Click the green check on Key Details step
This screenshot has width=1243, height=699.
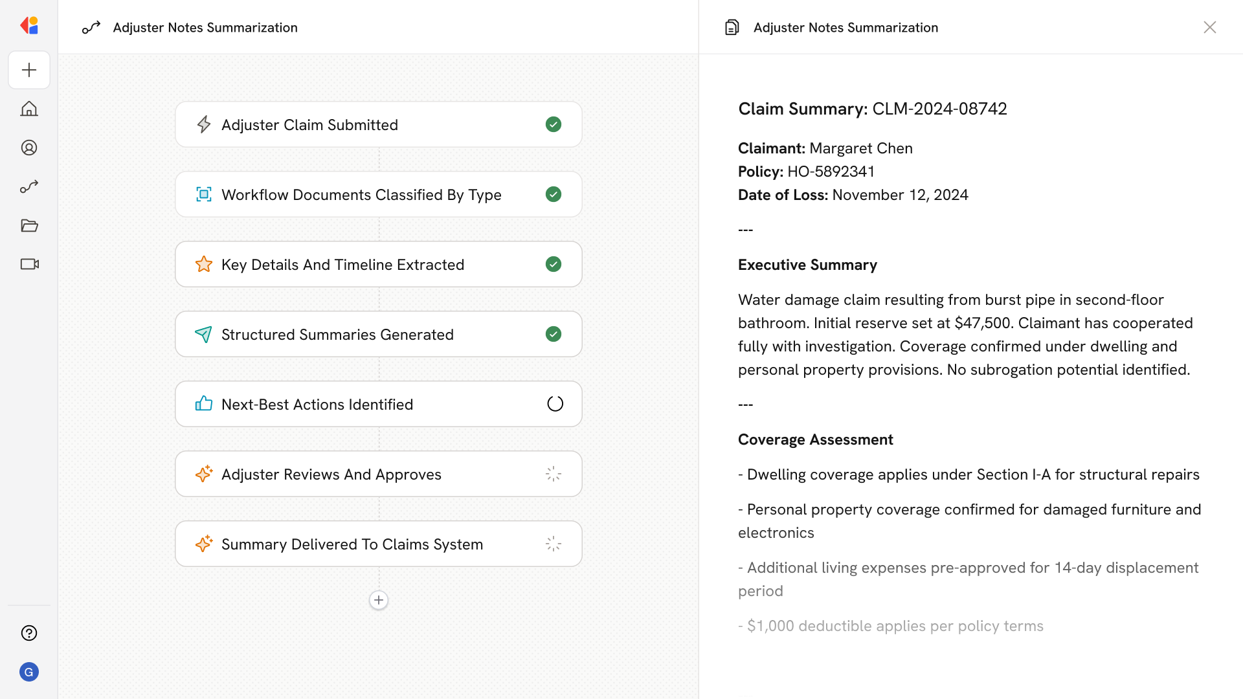(x=553, y=264)
